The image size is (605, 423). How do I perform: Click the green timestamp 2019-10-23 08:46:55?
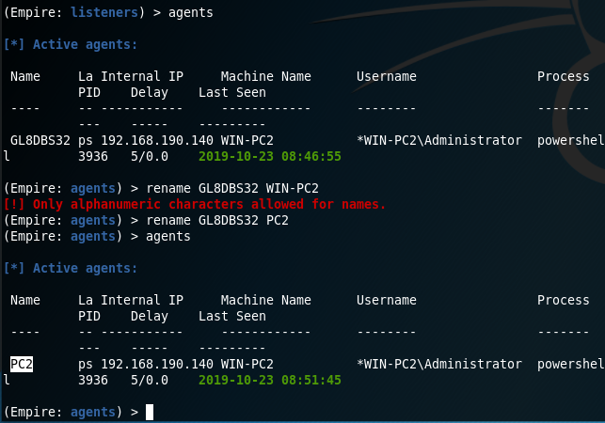(x=270, y=156)
